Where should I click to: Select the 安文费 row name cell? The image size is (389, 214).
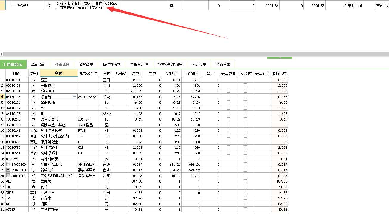coord(58,198)
